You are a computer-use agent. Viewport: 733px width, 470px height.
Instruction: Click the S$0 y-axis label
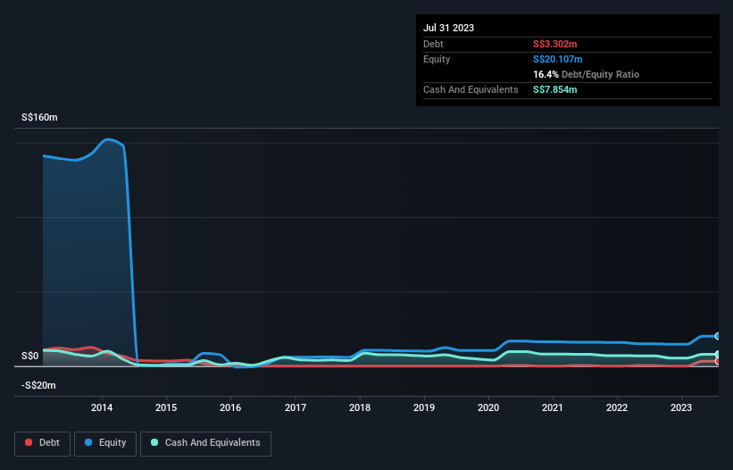pos(30,357)
